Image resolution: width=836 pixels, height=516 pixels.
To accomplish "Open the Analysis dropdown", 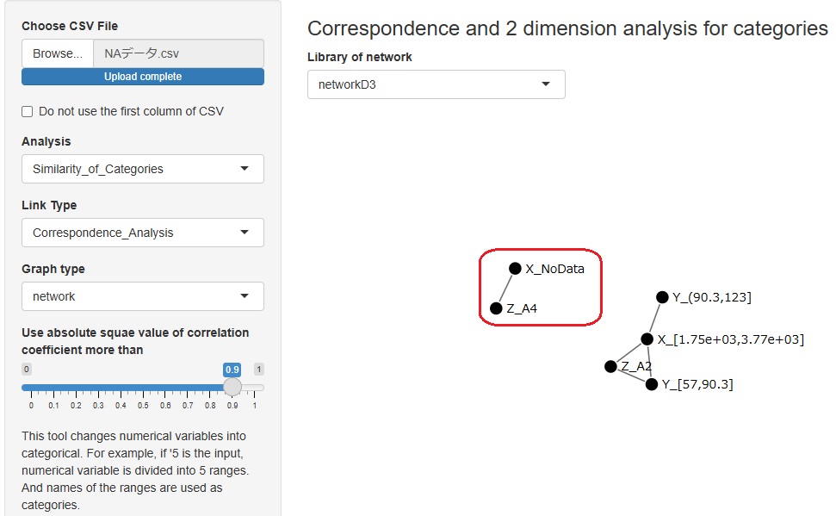I will [142, 169].
